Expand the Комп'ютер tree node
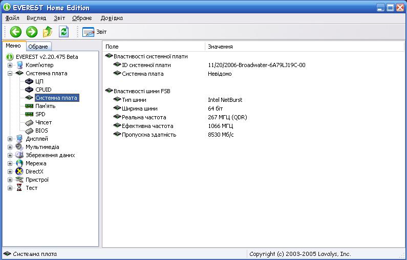The height and width of the screenshot is (260, 407). tap(10, 65)
